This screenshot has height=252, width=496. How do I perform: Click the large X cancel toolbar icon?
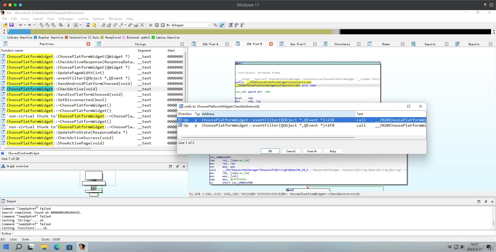[142, 25]
